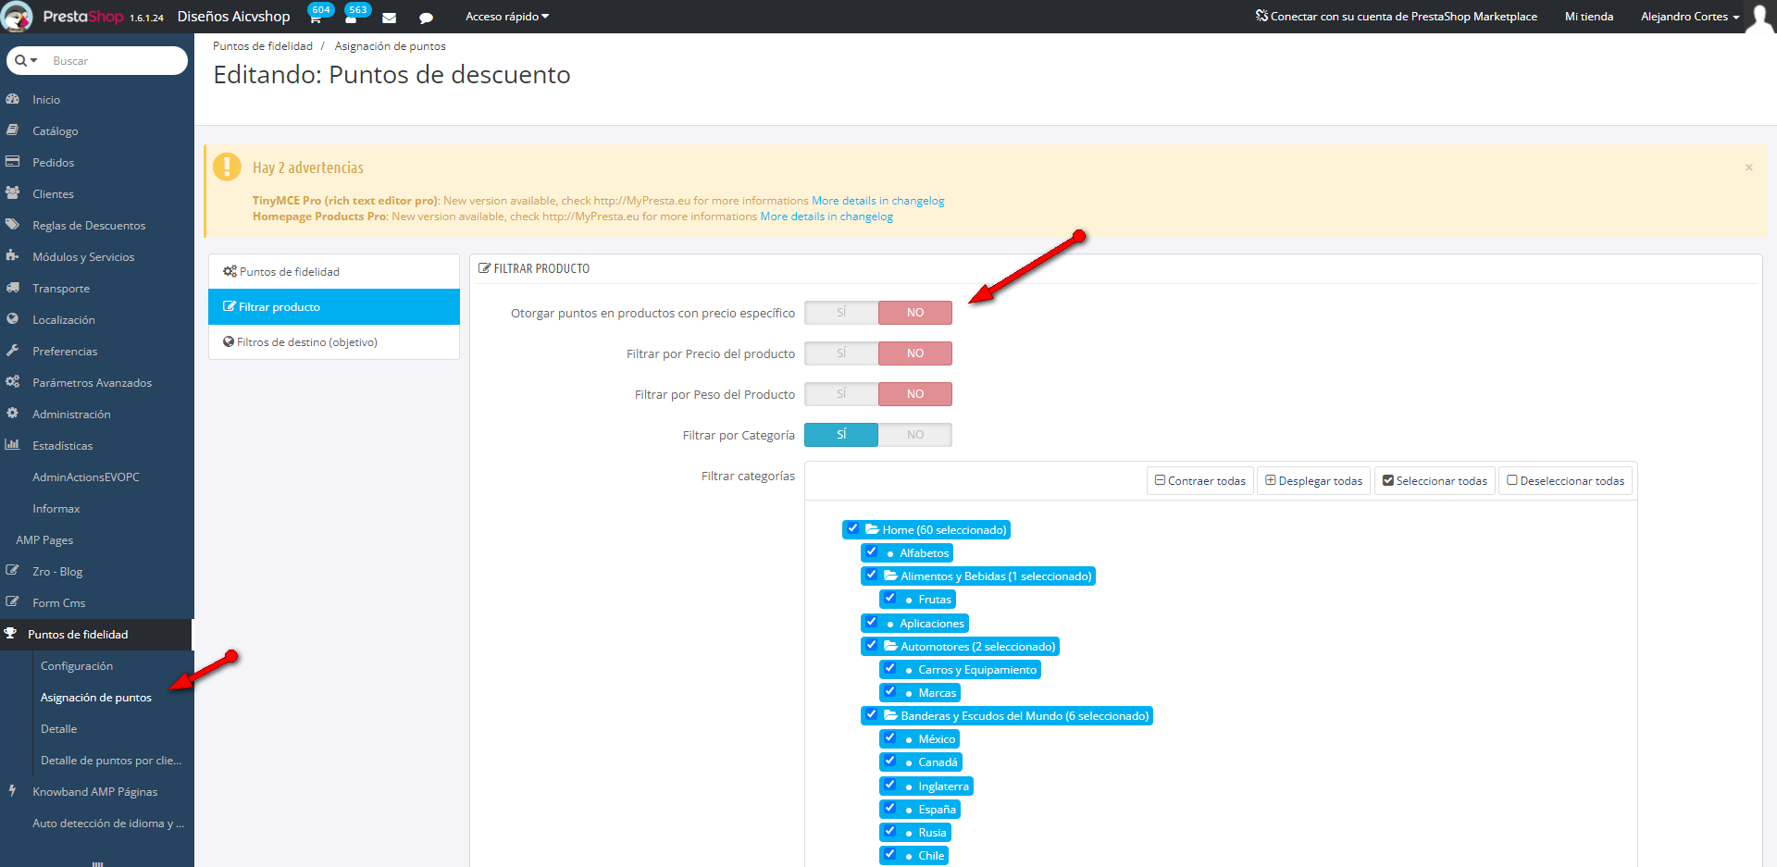Open Configuración submenu item
Image resolution: width=1777 pixels, height=867 pixels.
[x=77, y=666]
